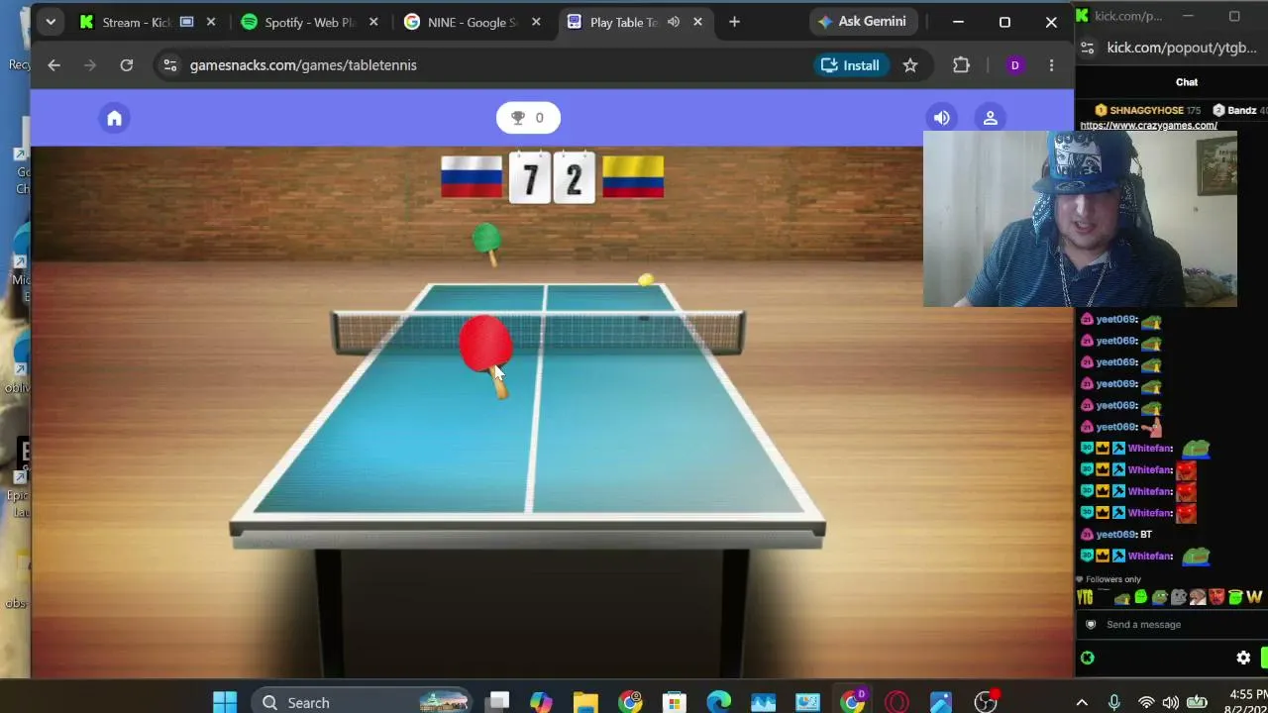This screenshot has width=1268, height=713.
Task: Click the Ask Gemini button
Action: [x=862, y=21]
